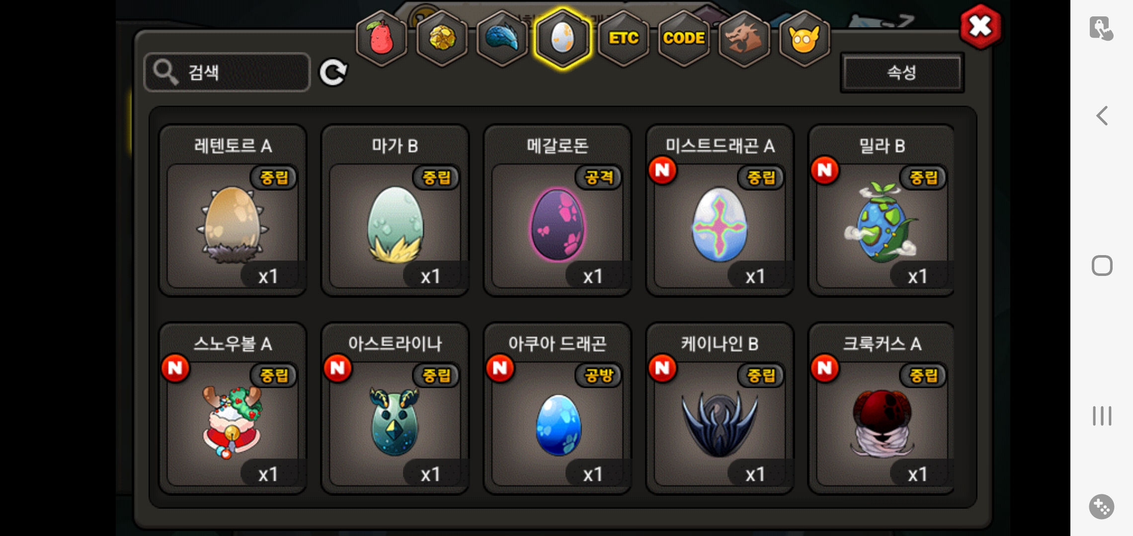The height and width of the screenshot is (536, 1133).
Task: Select the 메갈로돈 purple egg
Action: point(558,210)
